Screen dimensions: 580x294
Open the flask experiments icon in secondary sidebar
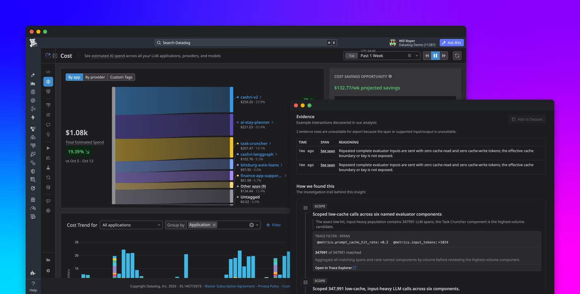pyautogui.click(x=48, y=168)
